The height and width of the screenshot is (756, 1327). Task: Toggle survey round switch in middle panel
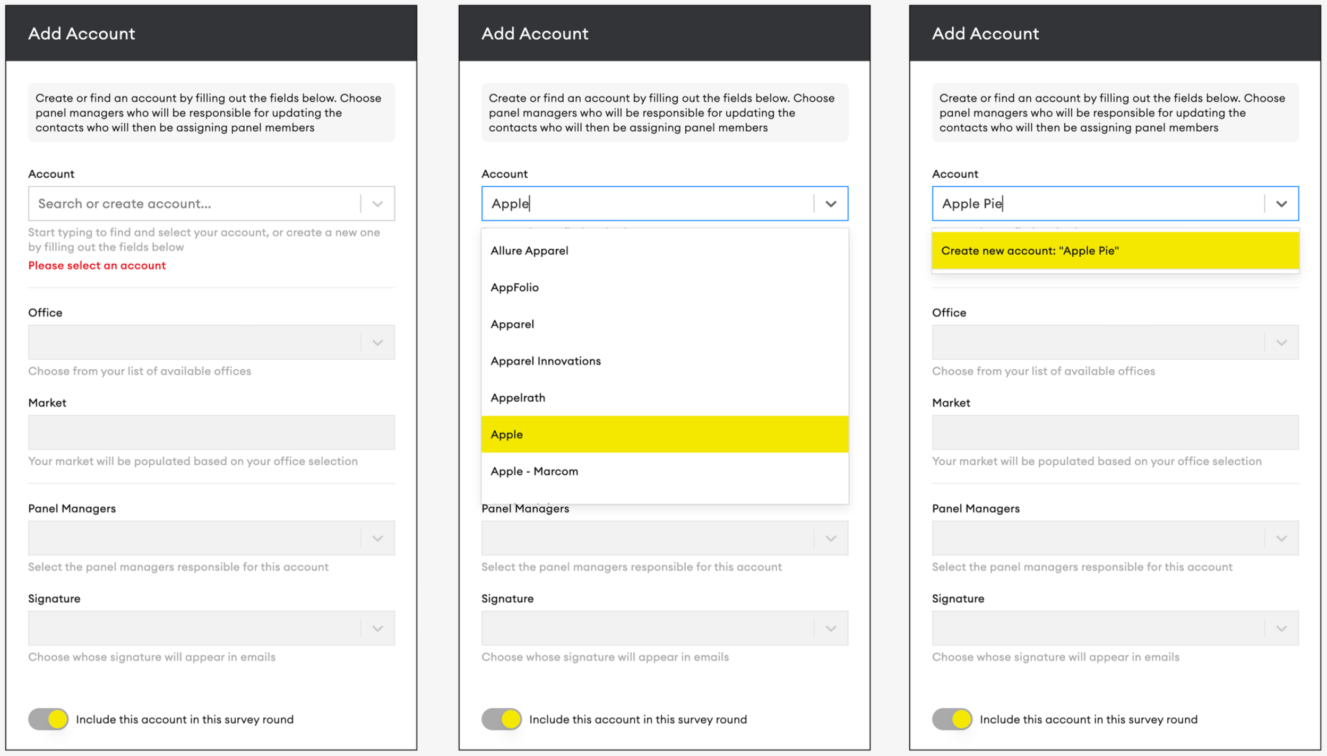tap(501, 719)
